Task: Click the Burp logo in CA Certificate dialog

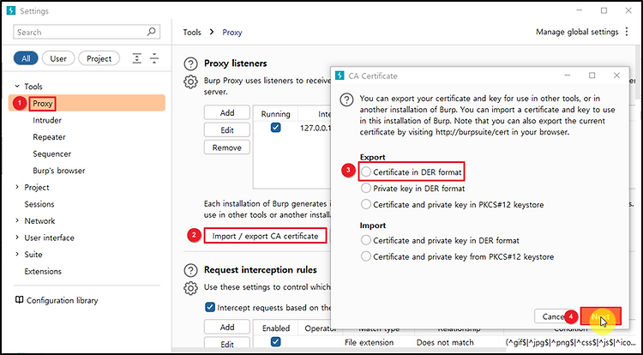Action: (x=340, y=75)
